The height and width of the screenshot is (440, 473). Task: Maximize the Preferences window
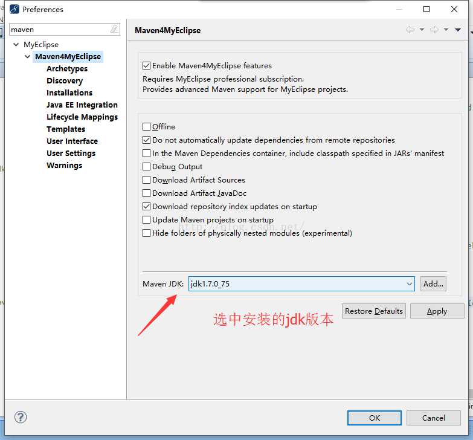pyautogui.click(x=426, y=9)
